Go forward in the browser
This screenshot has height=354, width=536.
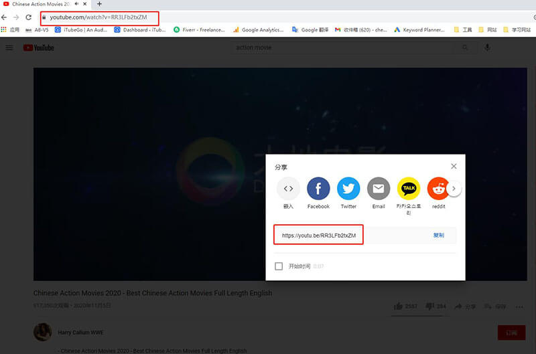pos(16,17)
